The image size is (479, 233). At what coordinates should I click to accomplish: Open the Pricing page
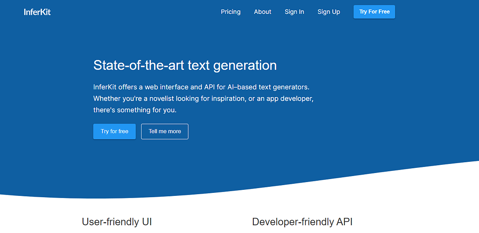[230, 12]
